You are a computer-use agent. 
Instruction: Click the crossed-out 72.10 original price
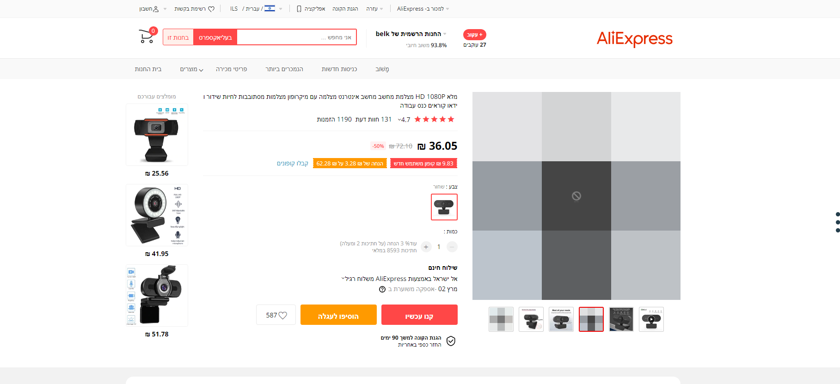400,146
